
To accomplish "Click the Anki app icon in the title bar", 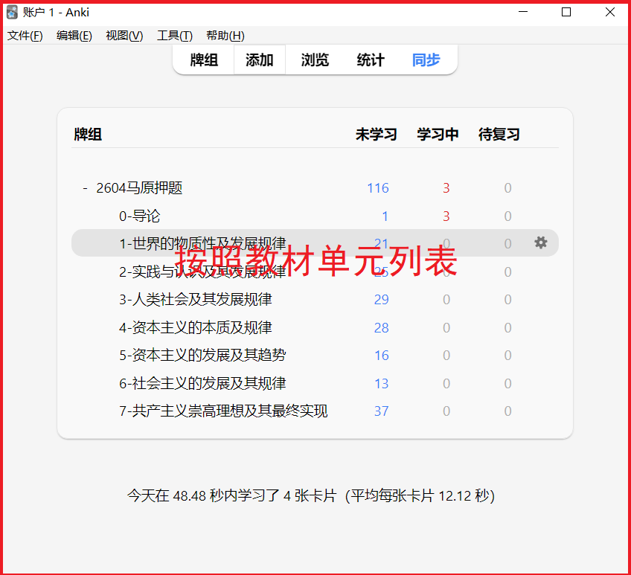I will coord(10,11).
